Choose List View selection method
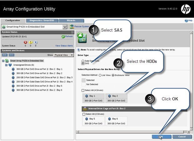194x141 pixels. tap(100, 75)
